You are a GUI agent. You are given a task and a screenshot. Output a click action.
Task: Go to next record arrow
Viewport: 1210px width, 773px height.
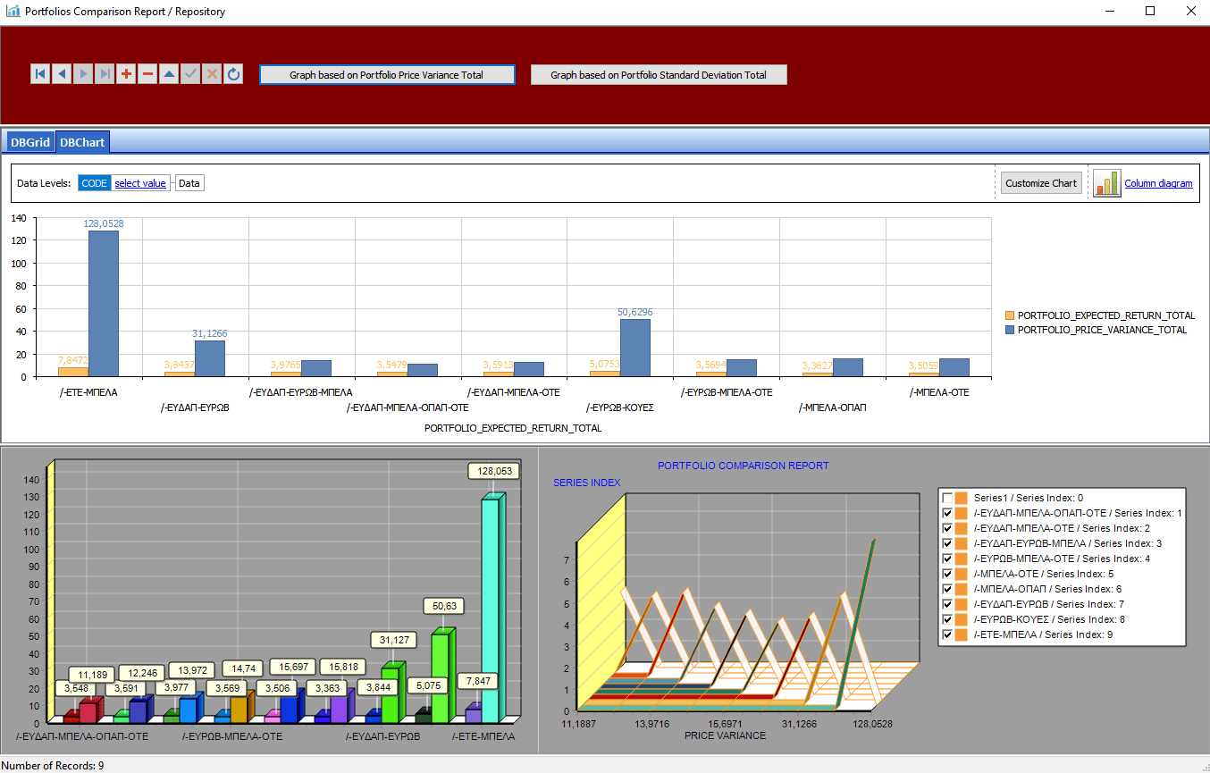click(x=83, y=74)
